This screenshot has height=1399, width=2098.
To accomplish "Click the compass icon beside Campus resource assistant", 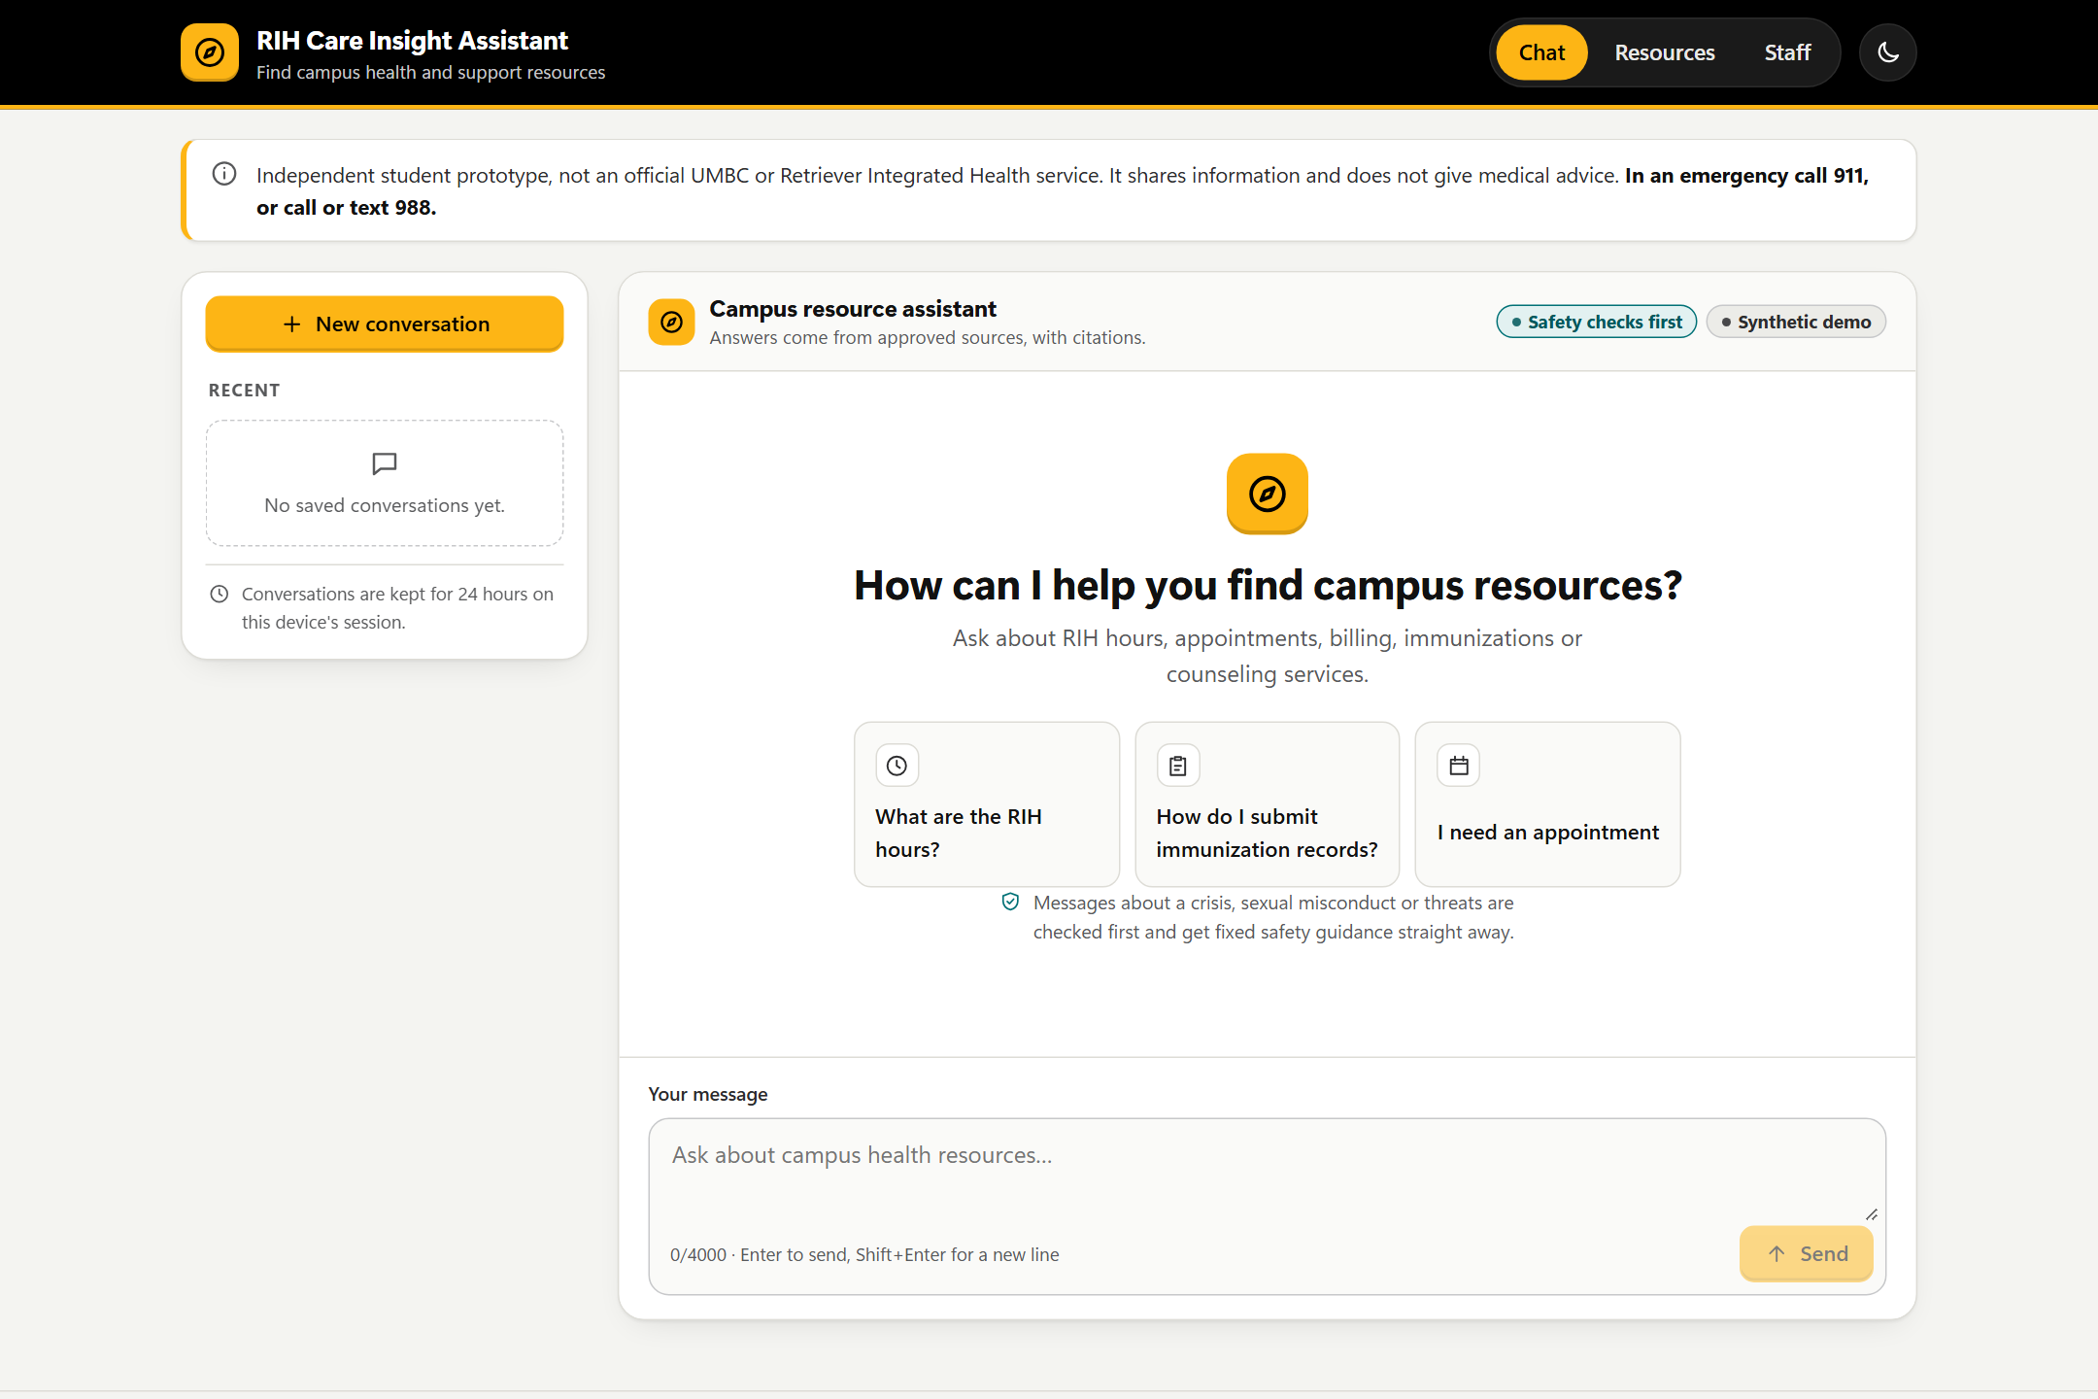I will [x=671, y=322].
